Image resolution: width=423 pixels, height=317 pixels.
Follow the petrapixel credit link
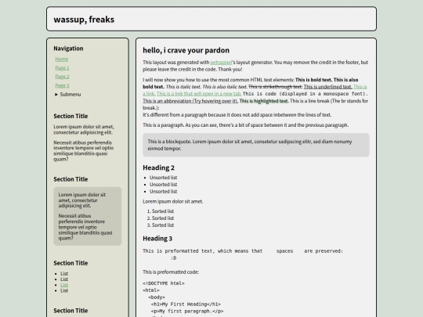point(221,63)
